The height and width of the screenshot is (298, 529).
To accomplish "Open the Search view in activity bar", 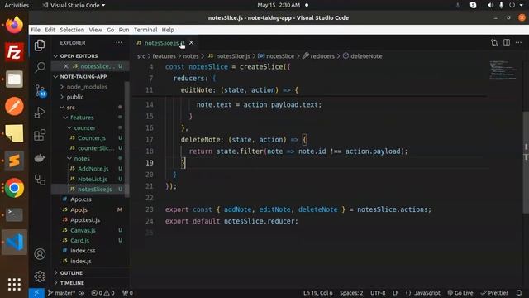I will point(40,67).
